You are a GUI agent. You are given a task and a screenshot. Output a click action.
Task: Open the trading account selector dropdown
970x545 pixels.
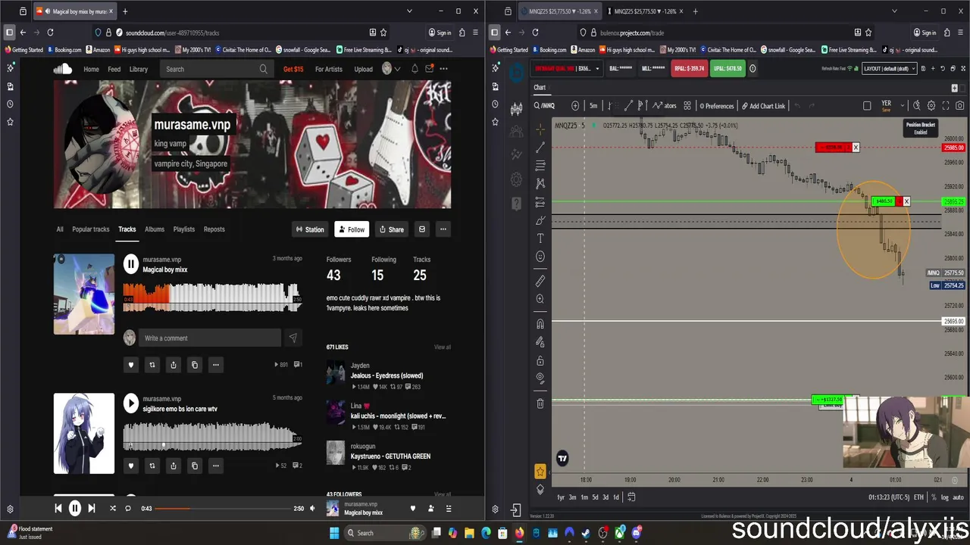(x=565, y=68)
